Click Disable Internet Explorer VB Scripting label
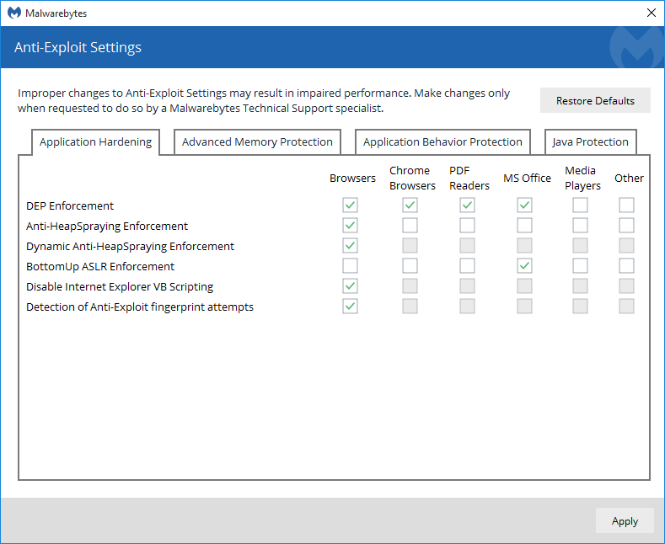Image resolution: width=665 pixels, height=544 pixels. [120, 287]
